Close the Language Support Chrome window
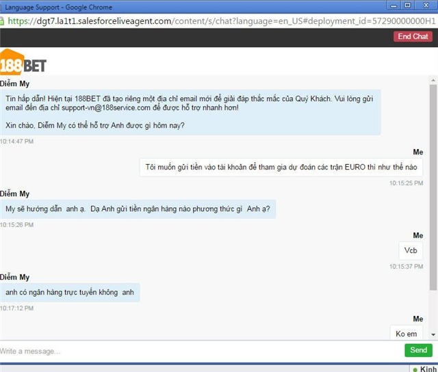Viewport: 438px width, 372px height. coord(425,5)
